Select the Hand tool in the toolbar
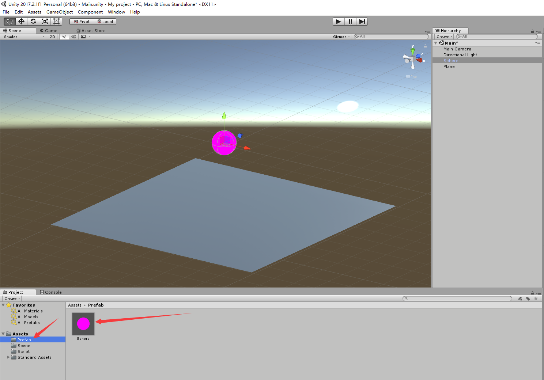 click(x=9, y=21)
